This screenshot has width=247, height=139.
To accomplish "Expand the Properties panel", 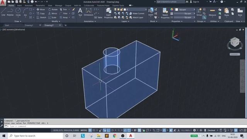I will click(x=177, y=21).
